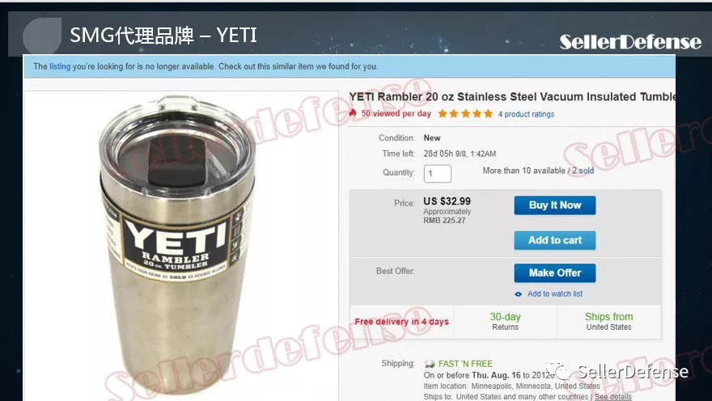Click the five-star rating icons
712x401 pixels.
465,114
